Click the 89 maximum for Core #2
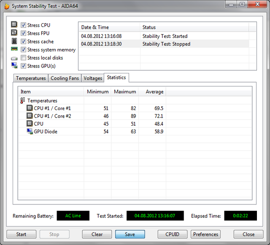The image size is (270, 245). [x=133, y=116]
